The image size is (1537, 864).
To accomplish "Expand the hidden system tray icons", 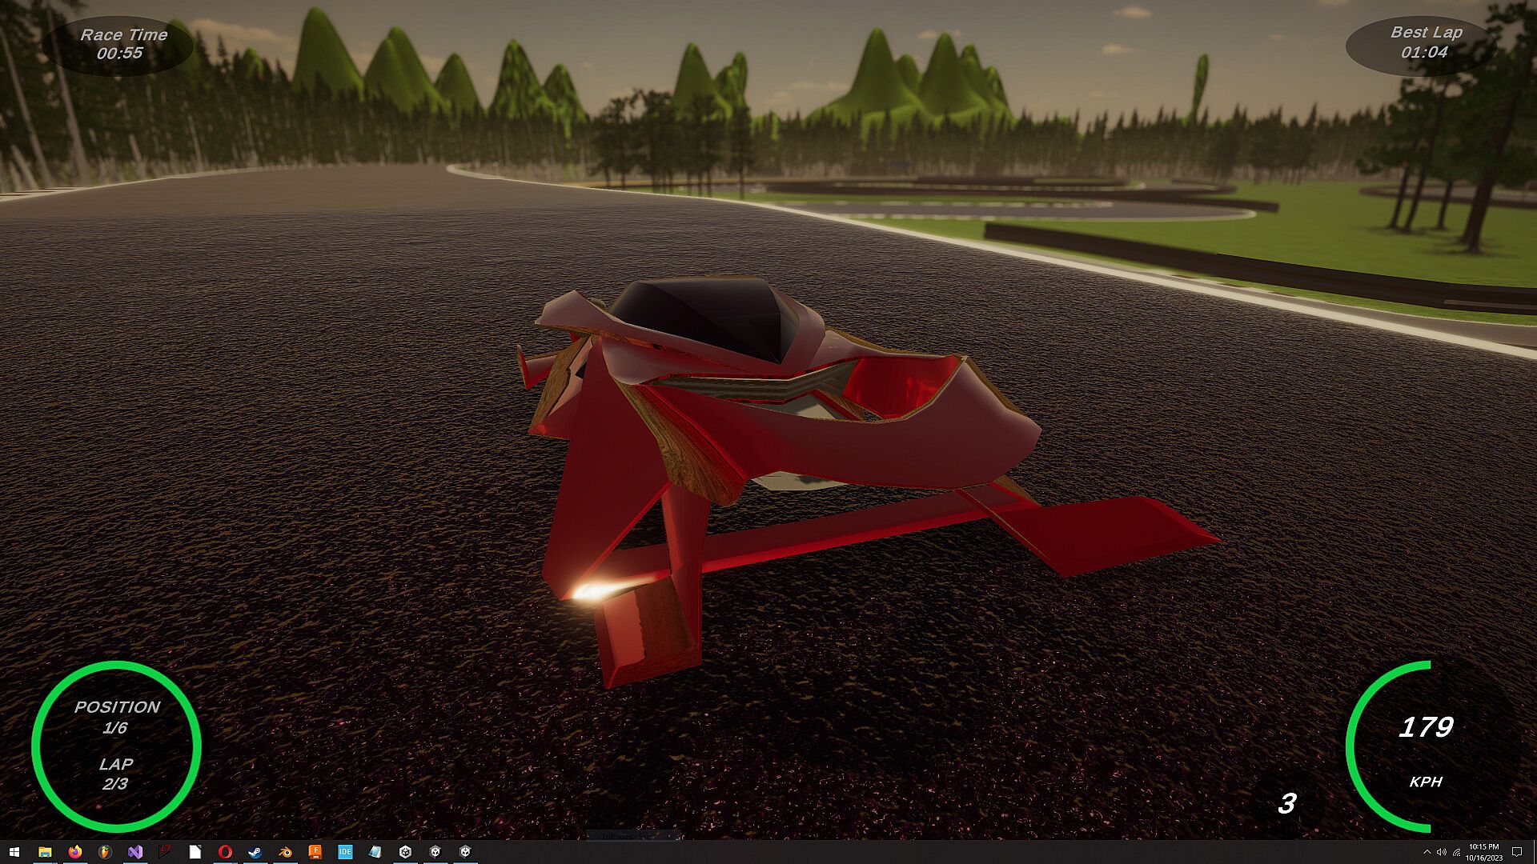I will pyautogui.click(x=1427, y=852).
